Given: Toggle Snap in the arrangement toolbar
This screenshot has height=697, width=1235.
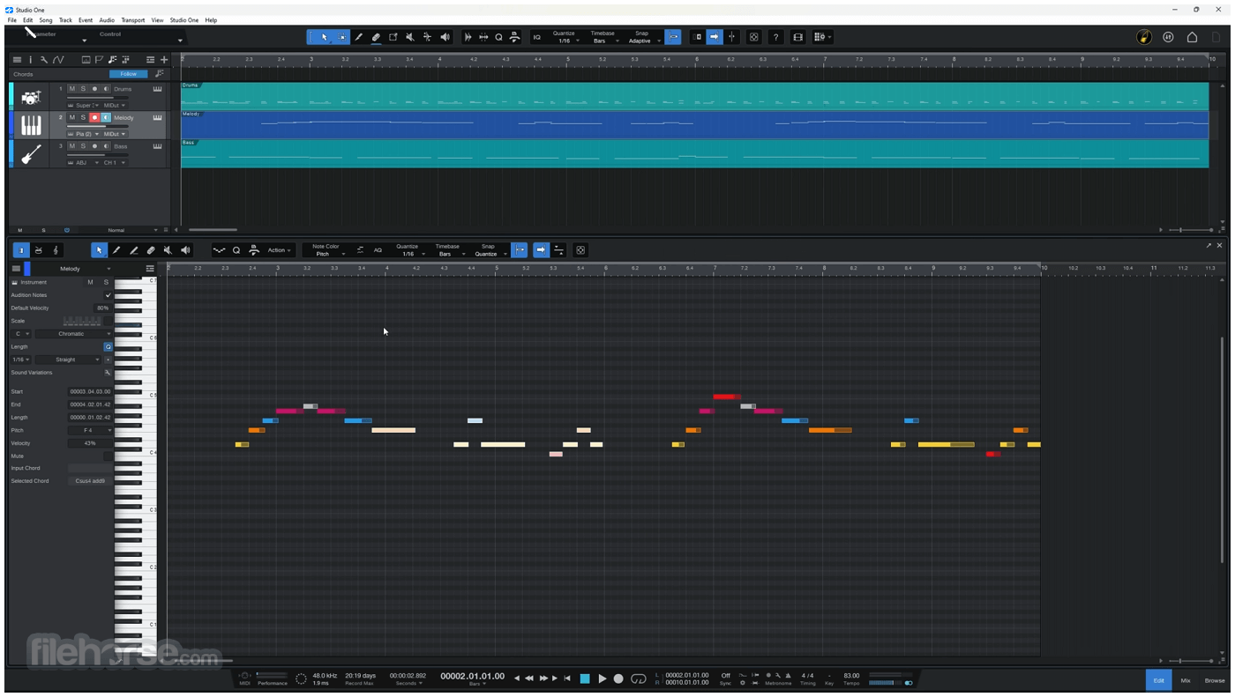Looking at the screenshot, I should coord(673,37).
